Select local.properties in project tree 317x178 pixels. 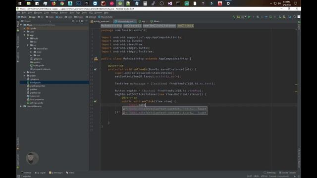(35, 99)
